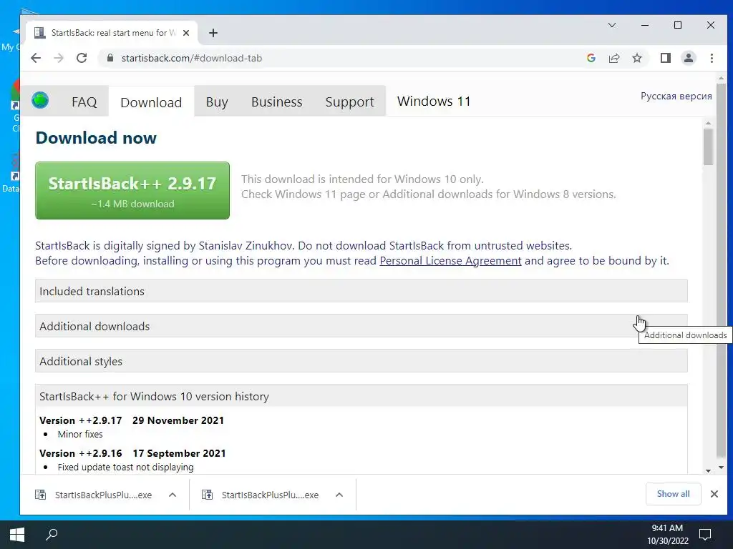Open the Chrome profile avatar
Viewport: 733px width, 549px height.
click(688, 58)
